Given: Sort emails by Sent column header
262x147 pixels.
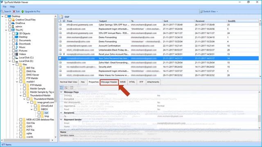Looking at the screenshot, I should pyautogui.click(x=178, y=21).
